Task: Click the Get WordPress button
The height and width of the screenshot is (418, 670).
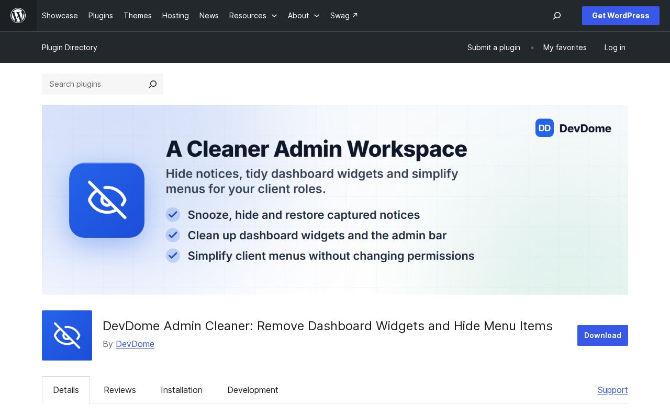Action: tap(621, 16)
